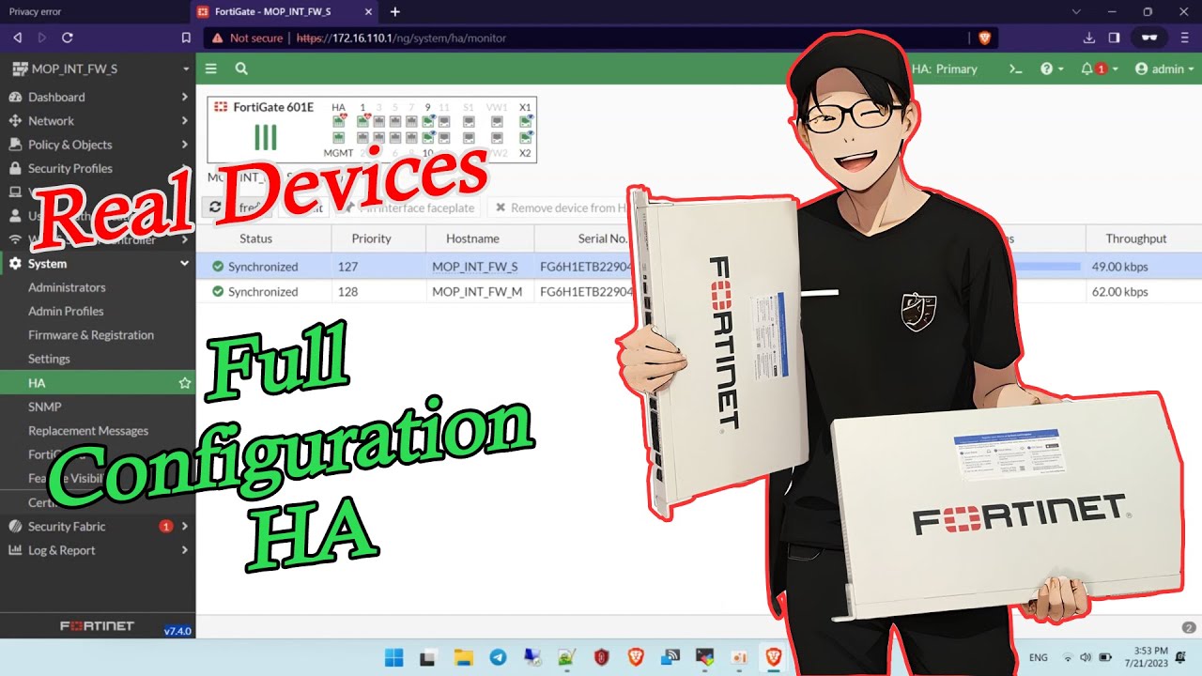Open the Network menu
The image size is (1202, 676).
point(51,120)
